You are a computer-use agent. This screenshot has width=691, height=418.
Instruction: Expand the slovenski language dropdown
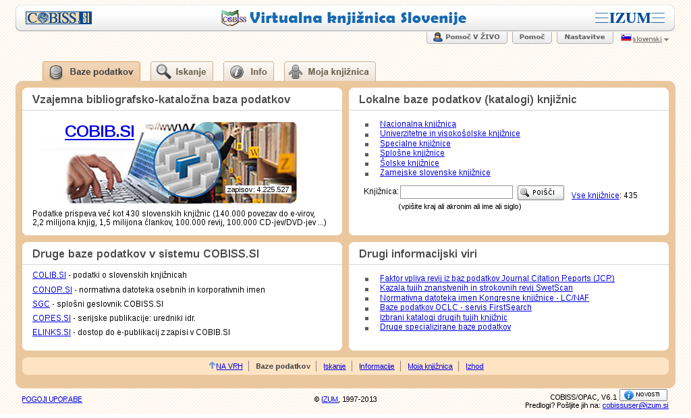coord(666,40)
